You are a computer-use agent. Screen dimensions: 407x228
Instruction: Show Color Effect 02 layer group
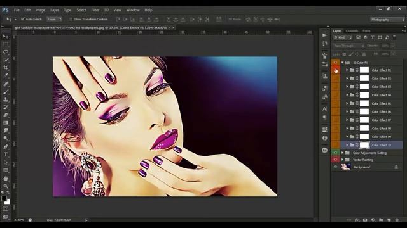tap(335, 79)
